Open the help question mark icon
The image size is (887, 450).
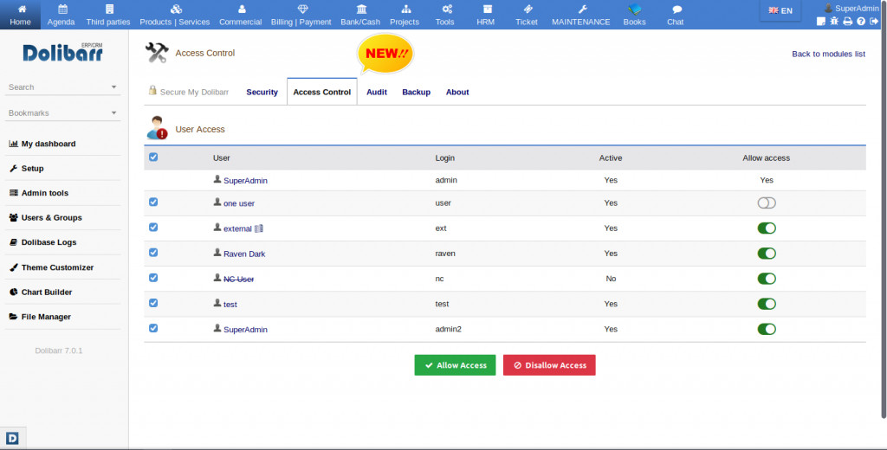(860, 22)
